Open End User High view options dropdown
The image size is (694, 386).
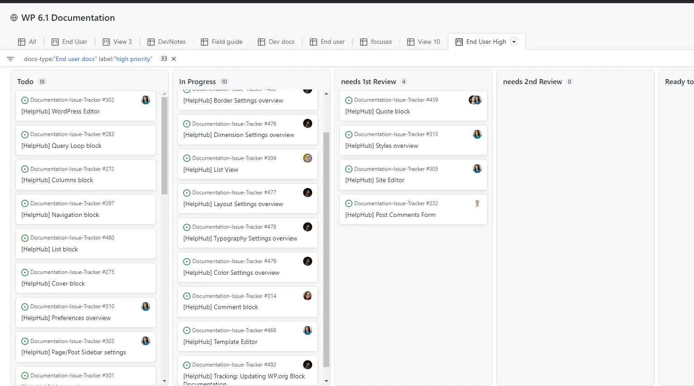coord(514,42)
